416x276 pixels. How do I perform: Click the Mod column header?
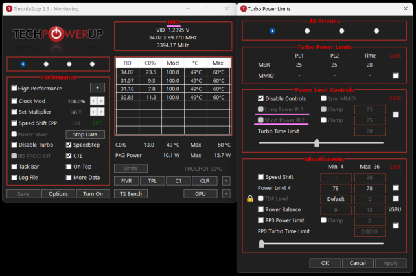click(173, 63)
